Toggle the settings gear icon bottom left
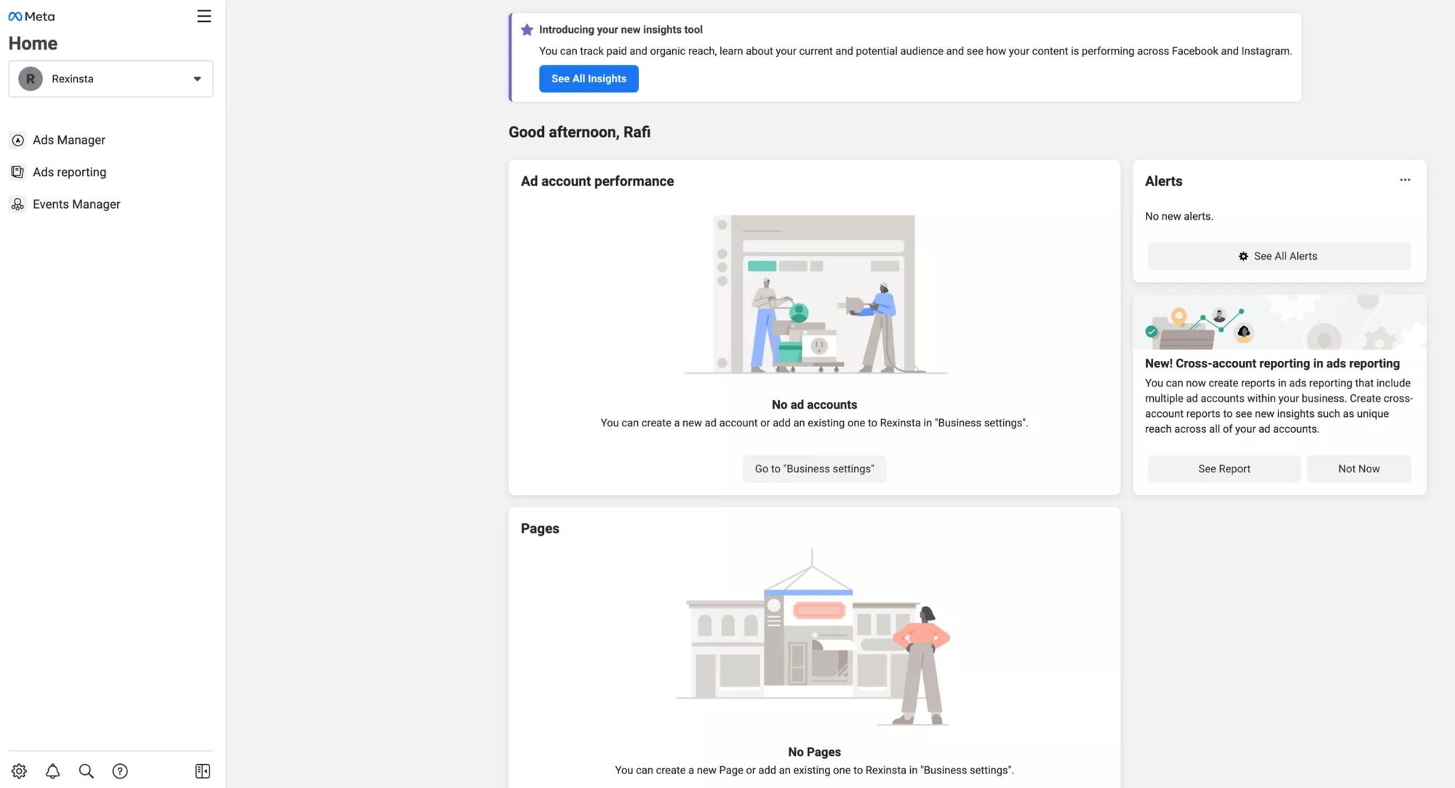1455x788 pixels. 20,771
